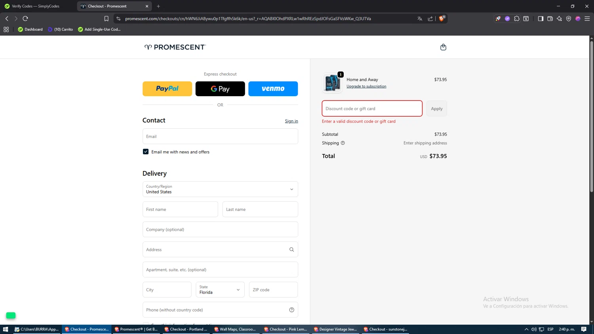Click the Company (optional) field
Viewport: 594px width, 334px height.
coord(220,230)
